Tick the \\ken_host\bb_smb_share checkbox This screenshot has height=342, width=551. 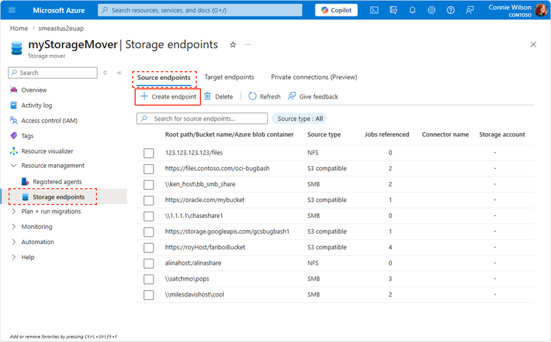pyautogui.click(x=149, y=184)
